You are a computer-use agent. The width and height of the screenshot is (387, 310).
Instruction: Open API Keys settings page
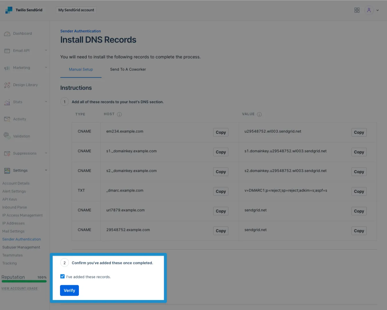[x=10, y=199]
